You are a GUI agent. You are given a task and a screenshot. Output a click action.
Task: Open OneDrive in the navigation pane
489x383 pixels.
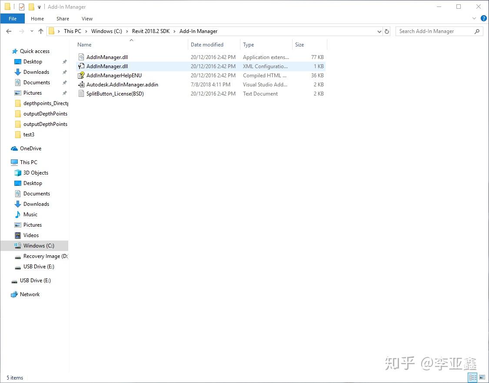[30, 149]
